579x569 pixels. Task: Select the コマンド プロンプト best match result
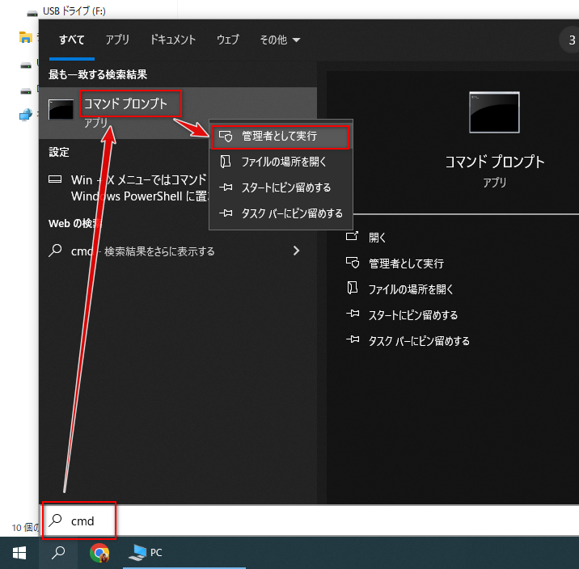(x=178, y=113)
